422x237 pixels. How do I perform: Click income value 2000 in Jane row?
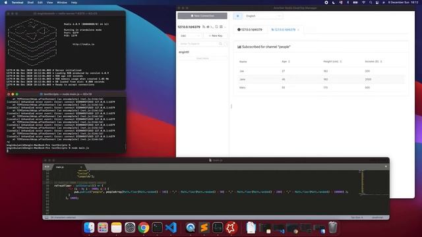point(368,79)
